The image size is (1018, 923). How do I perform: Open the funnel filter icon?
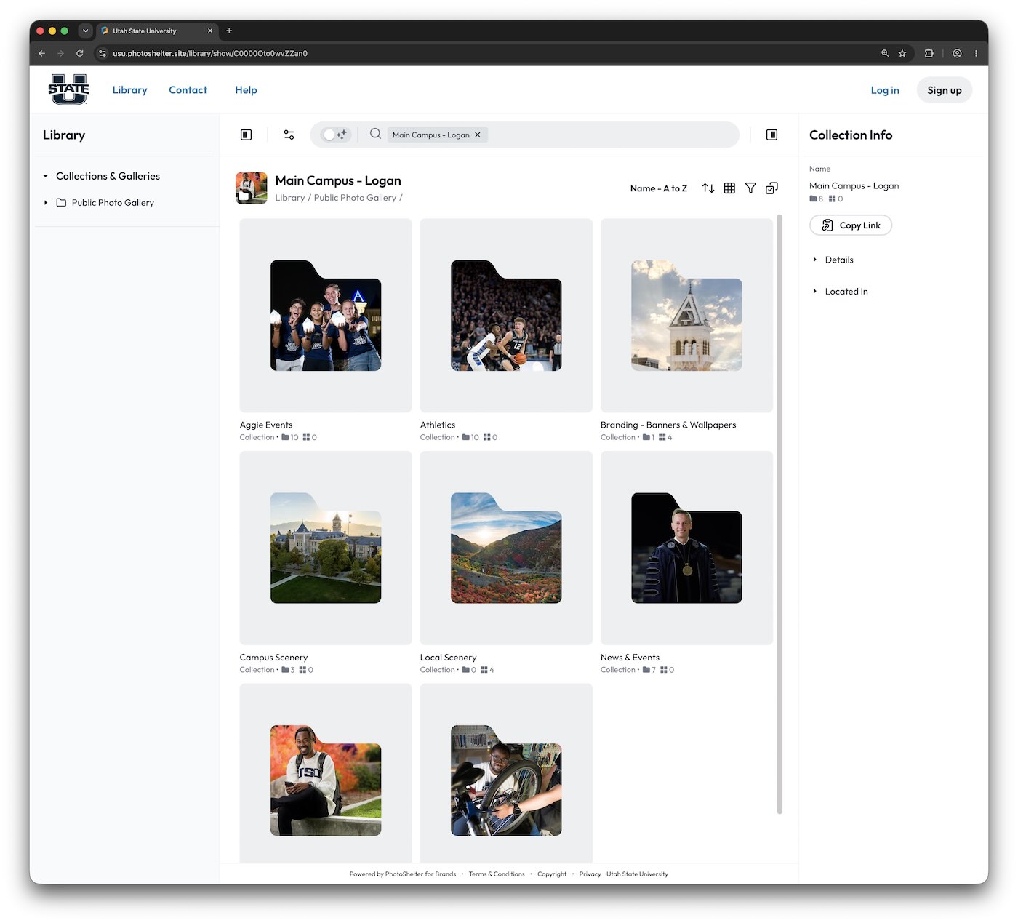point(750,188)
